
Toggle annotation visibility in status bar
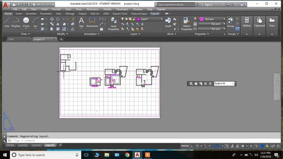[x=232, y=146]
